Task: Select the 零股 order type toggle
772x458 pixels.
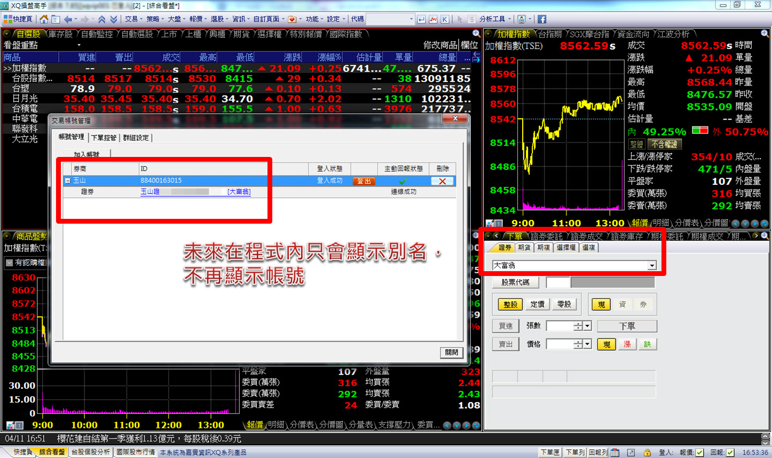Action: (564, 304)
